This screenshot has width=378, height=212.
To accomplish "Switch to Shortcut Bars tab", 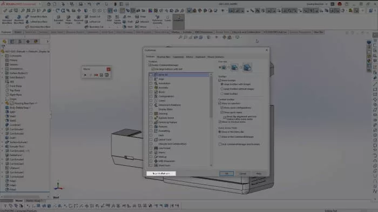I will 164,57.
